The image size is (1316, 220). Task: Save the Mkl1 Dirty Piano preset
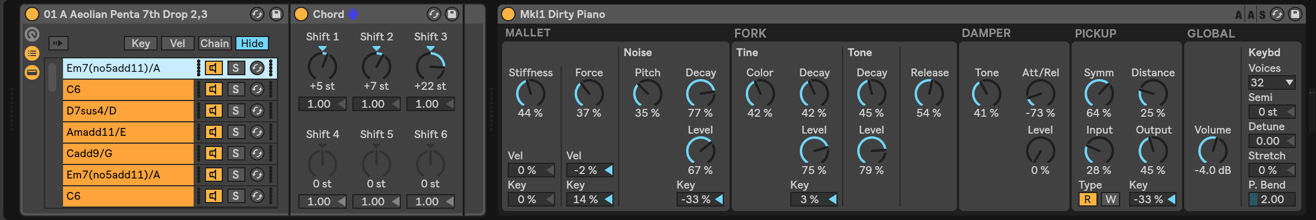pyautogui.click(x=1295, y=14)
